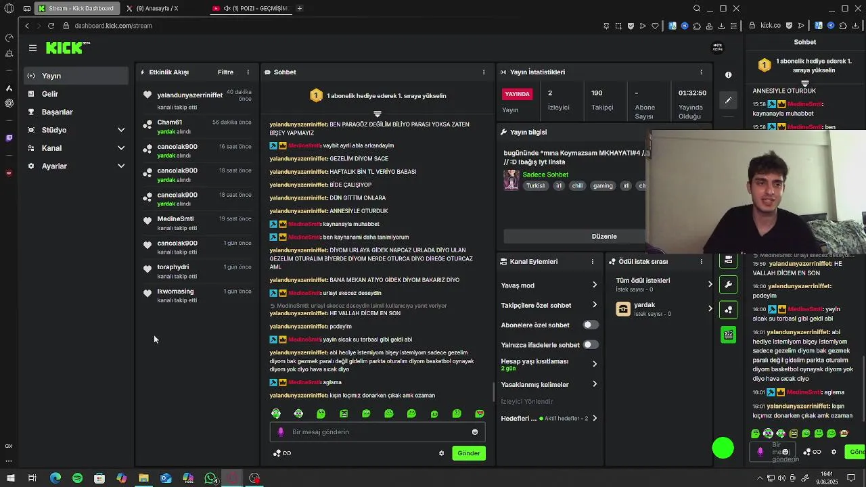866x487 pixels.
Task: Open Tüm ödül istekleri arrow
Action: click(x=710, y=284)
